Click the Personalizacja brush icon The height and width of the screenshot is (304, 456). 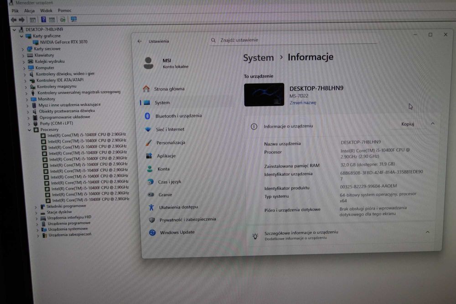pos(149,143)
